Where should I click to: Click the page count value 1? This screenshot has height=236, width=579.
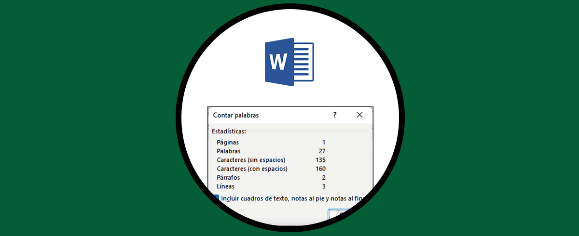324,143
